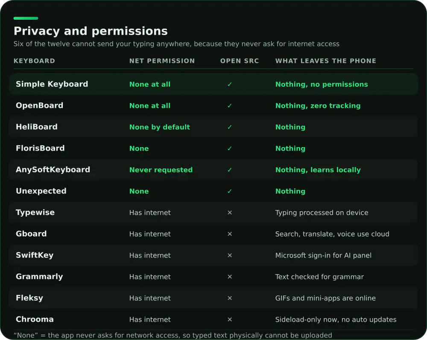Image resolution: width=427 pixels, height=340 pixels.
Task: Click the checkmark in the Unexpected row
Action: 230,191
